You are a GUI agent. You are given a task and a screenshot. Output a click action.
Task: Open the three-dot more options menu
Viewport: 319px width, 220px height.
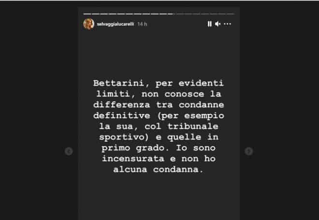tap(228, 24)
